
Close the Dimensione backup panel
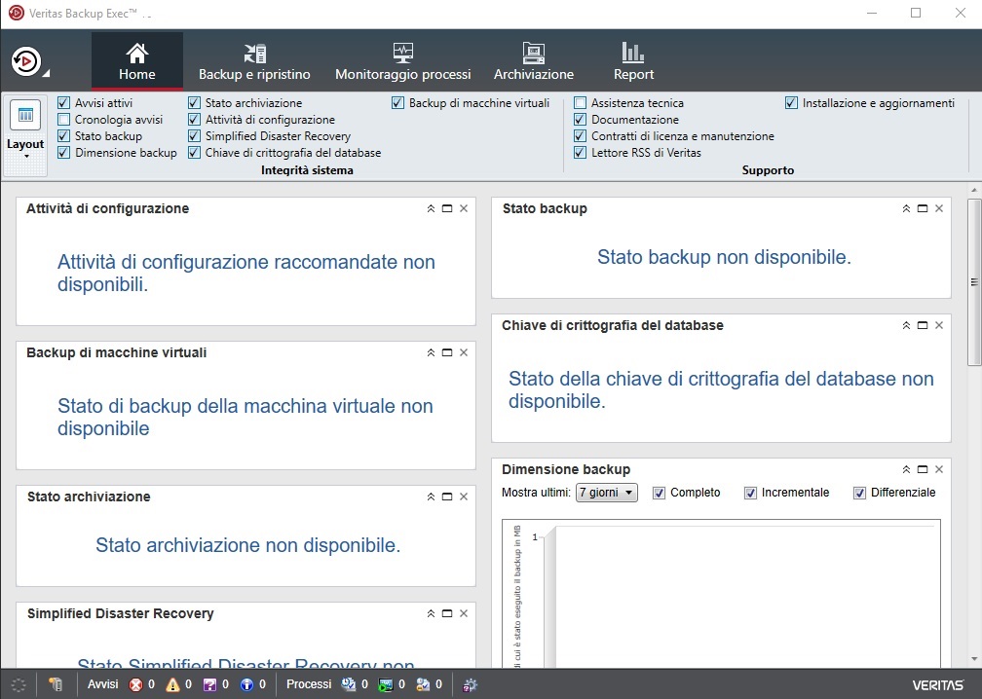(939, 469)
